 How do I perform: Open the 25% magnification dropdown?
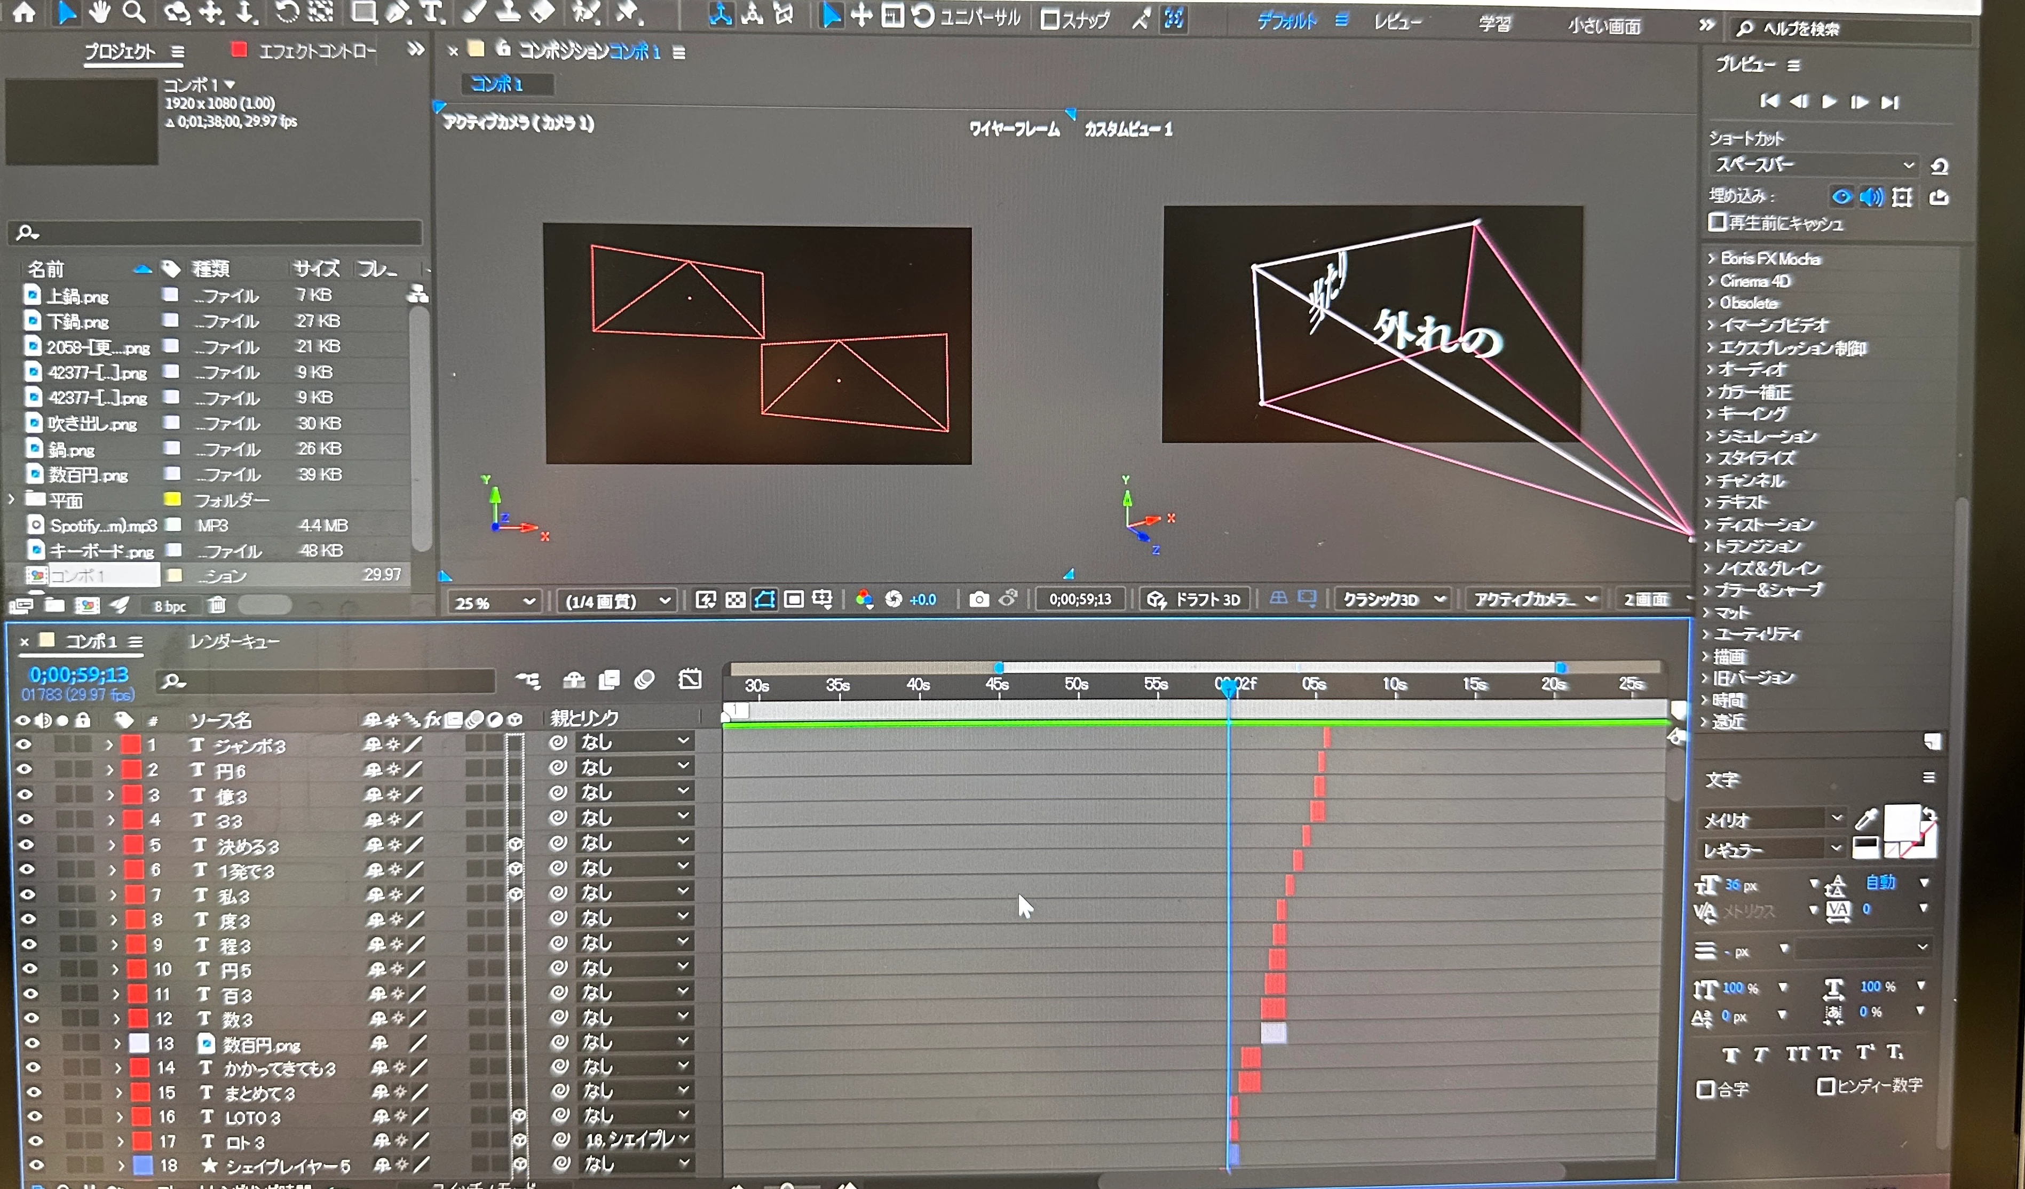(x=493, y=602)
